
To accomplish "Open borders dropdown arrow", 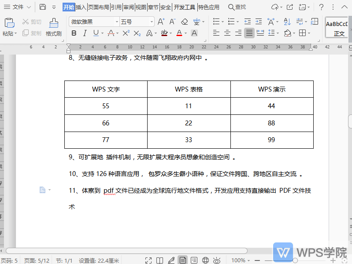I will point(309,33).
